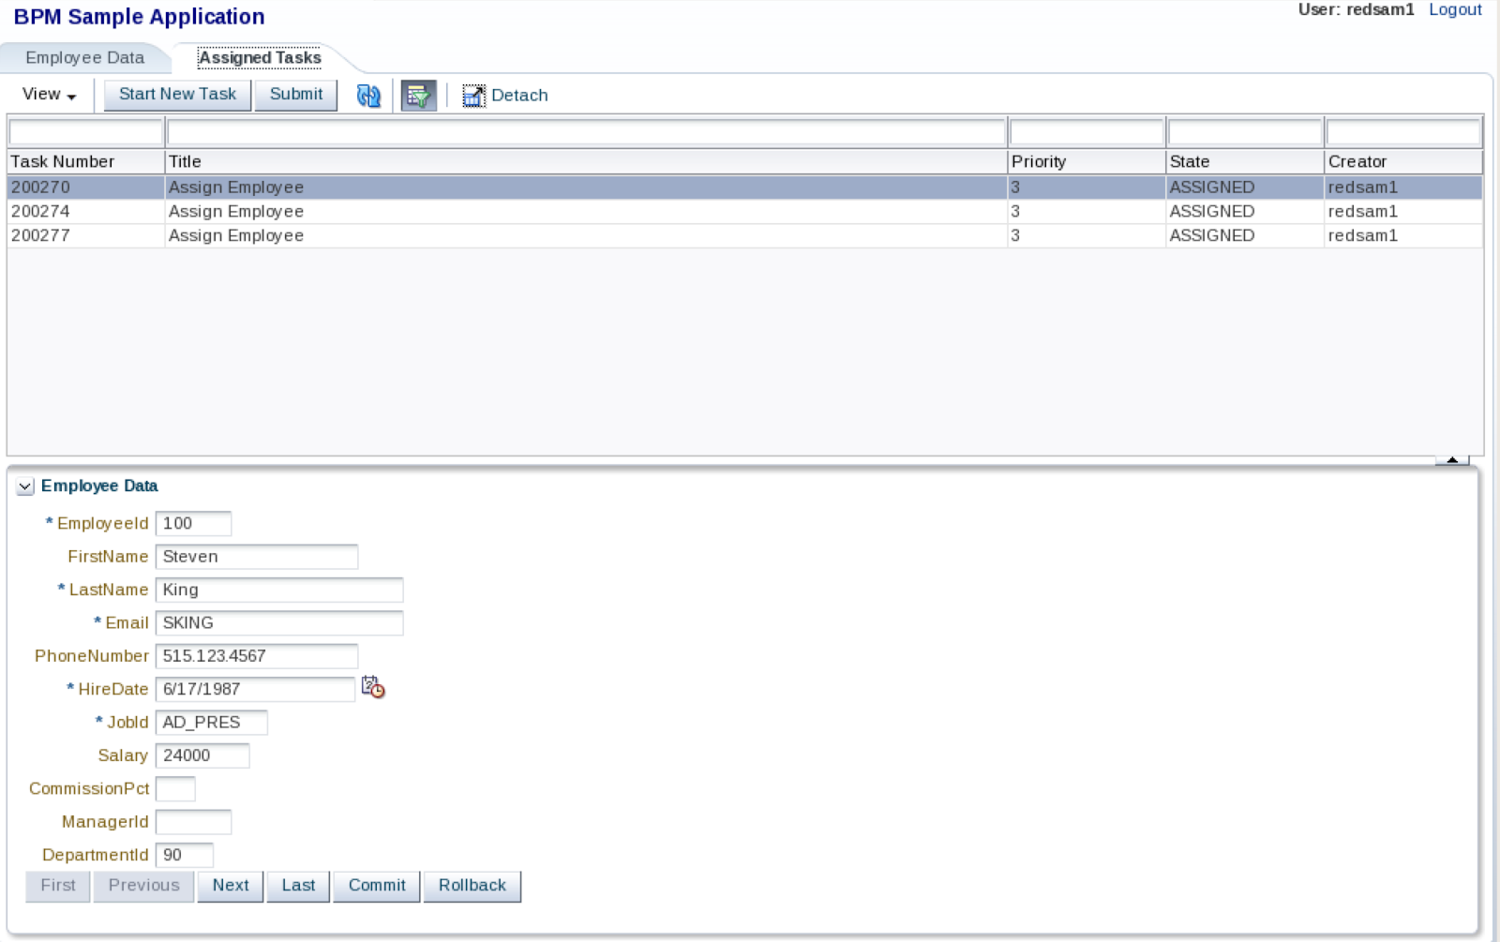The image size is (1500, 942).
Task: Click the Email field containing SKING
Action: [x=279, y=623]
